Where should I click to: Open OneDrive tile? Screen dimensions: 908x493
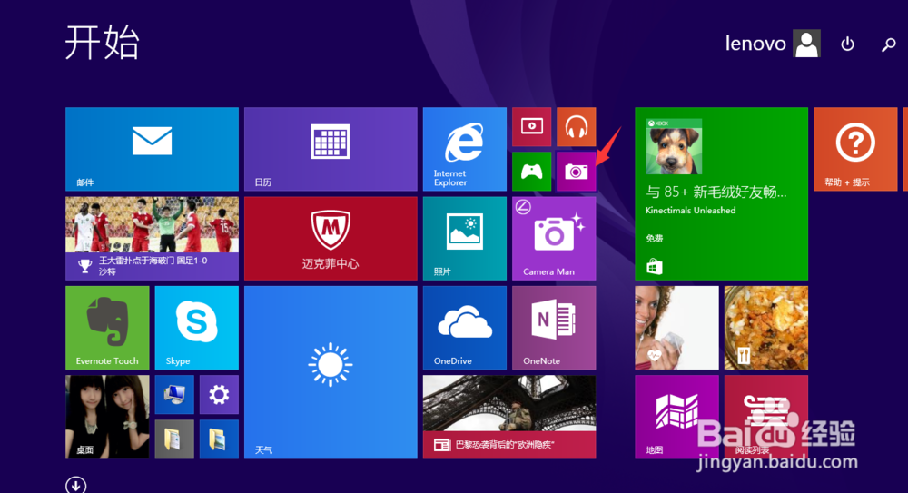464,328
